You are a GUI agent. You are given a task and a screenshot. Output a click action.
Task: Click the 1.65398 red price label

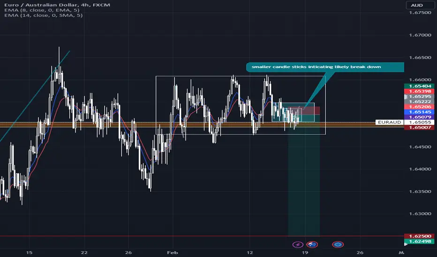click(x=419, y=91)
